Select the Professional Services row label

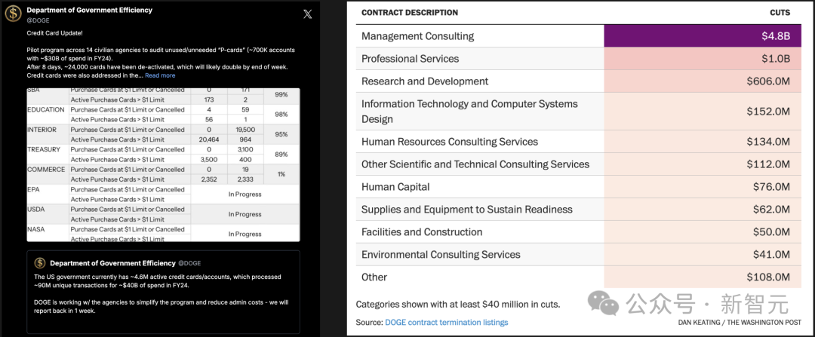[x=410, y=59]
